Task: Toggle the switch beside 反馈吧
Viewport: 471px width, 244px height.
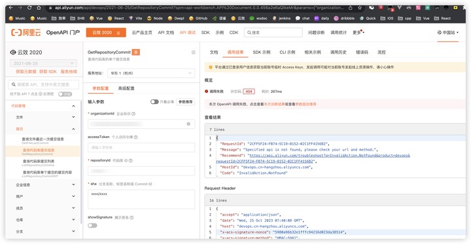Action: click(x=65, y=94)
